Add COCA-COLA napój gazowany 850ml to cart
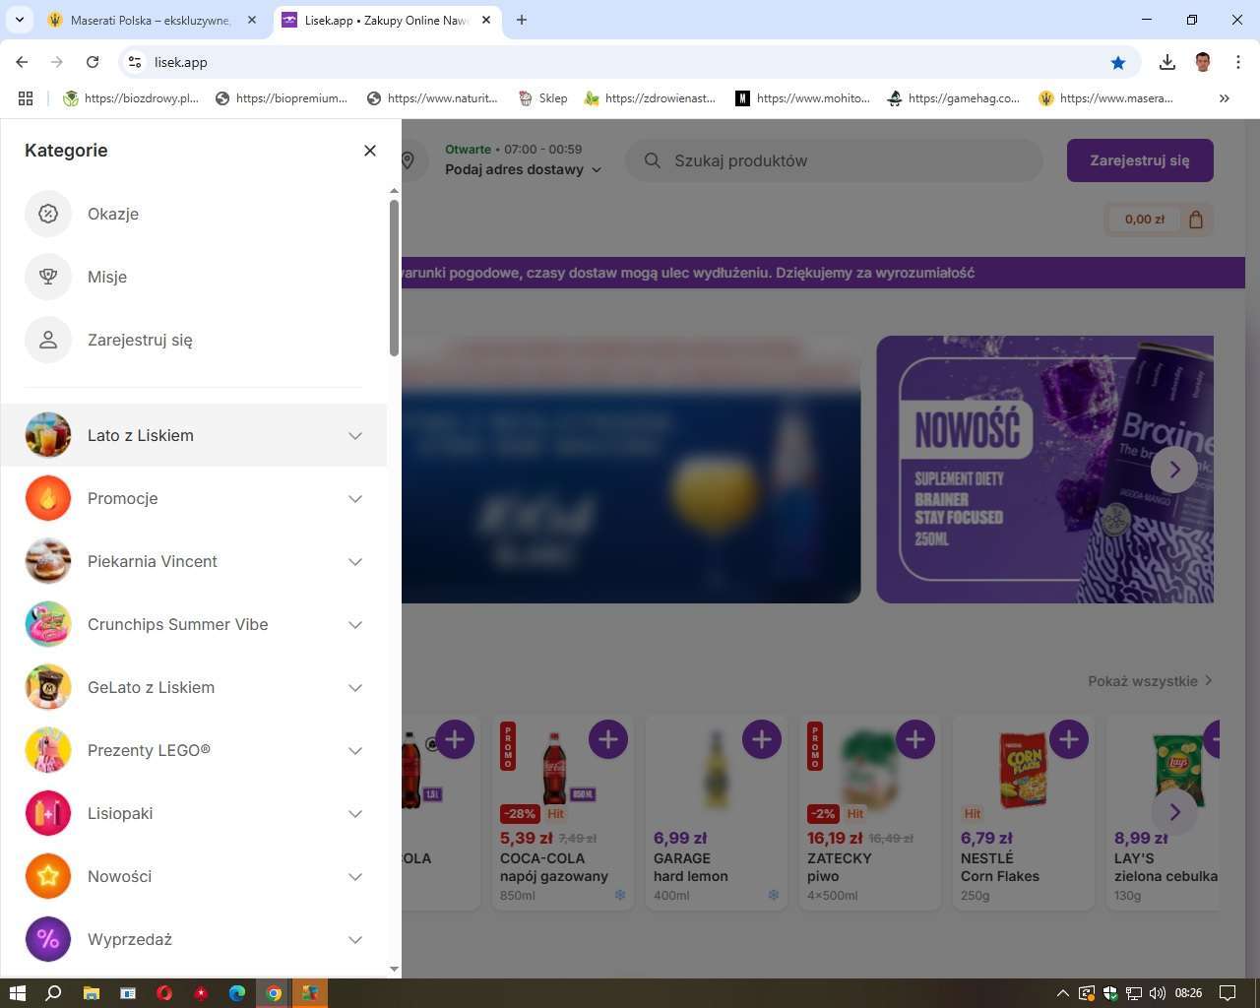Viewport: 1260px width, 1008px height. [x=608, y=739]
